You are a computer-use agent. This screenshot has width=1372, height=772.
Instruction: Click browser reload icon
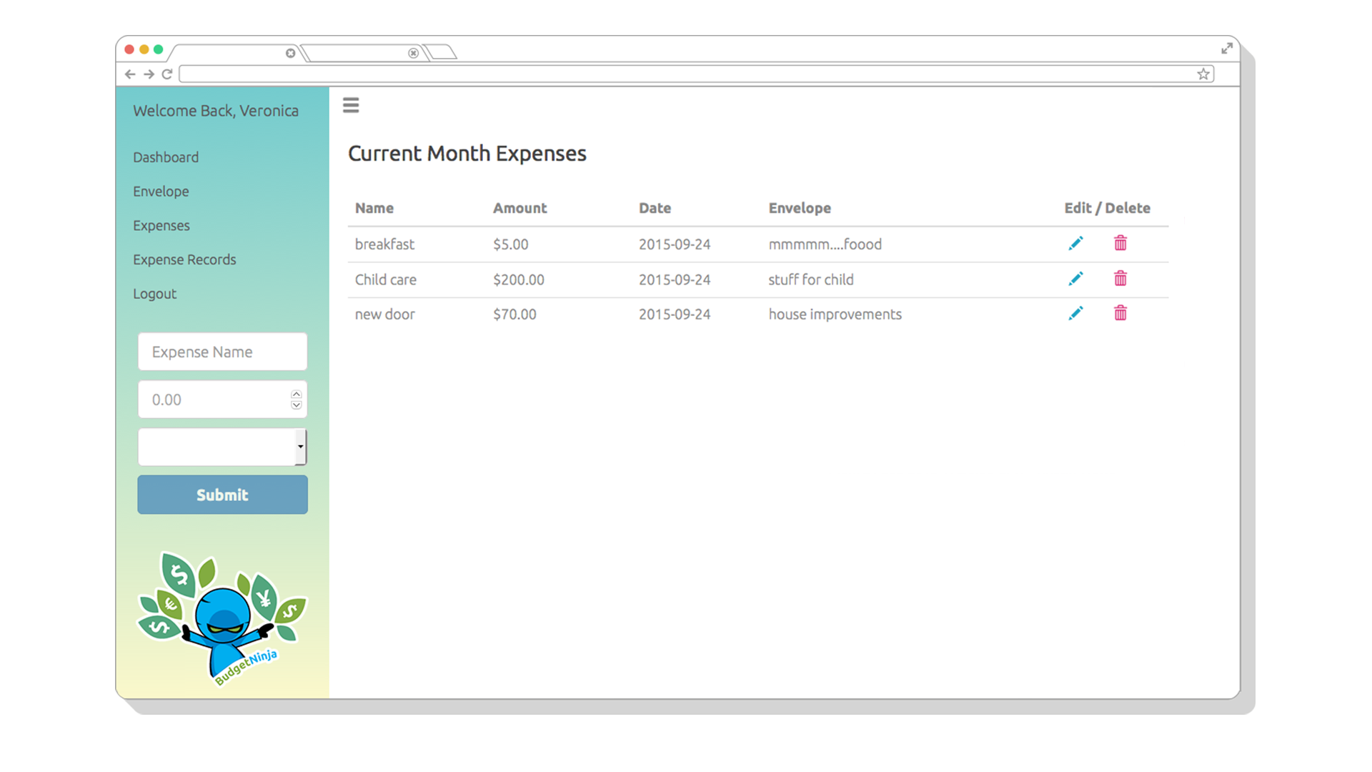[167, 74]
